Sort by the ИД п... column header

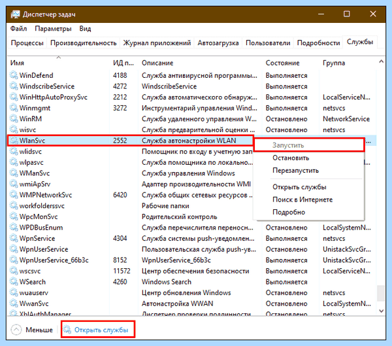(123, 63)
